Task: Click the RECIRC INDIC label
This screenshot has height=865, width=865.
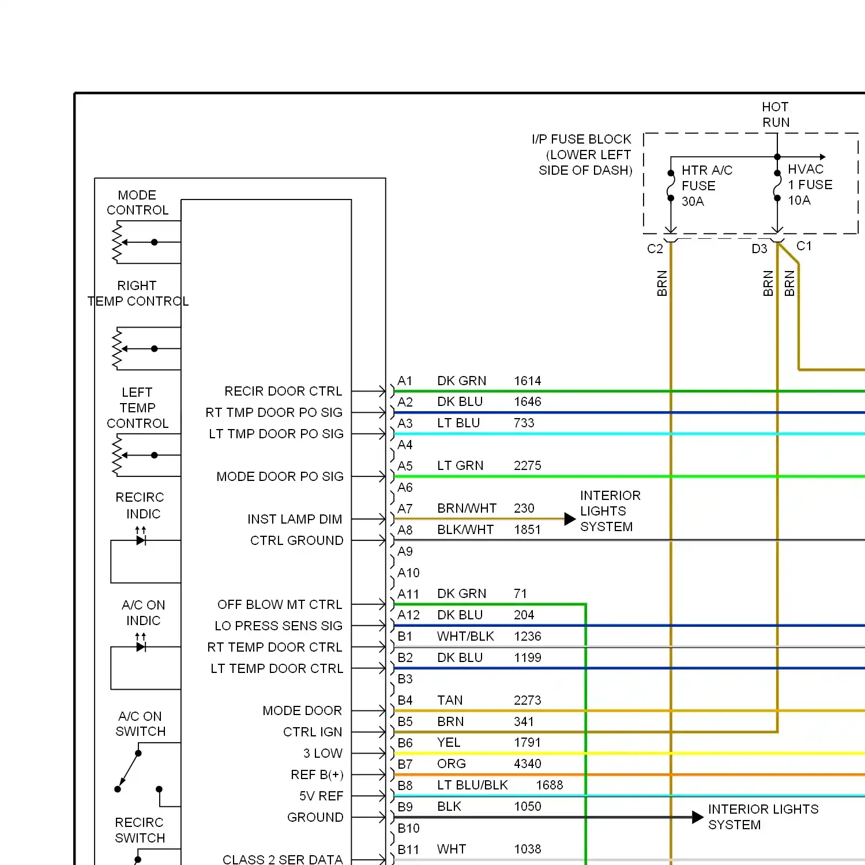Action: [x=140, y=505]
